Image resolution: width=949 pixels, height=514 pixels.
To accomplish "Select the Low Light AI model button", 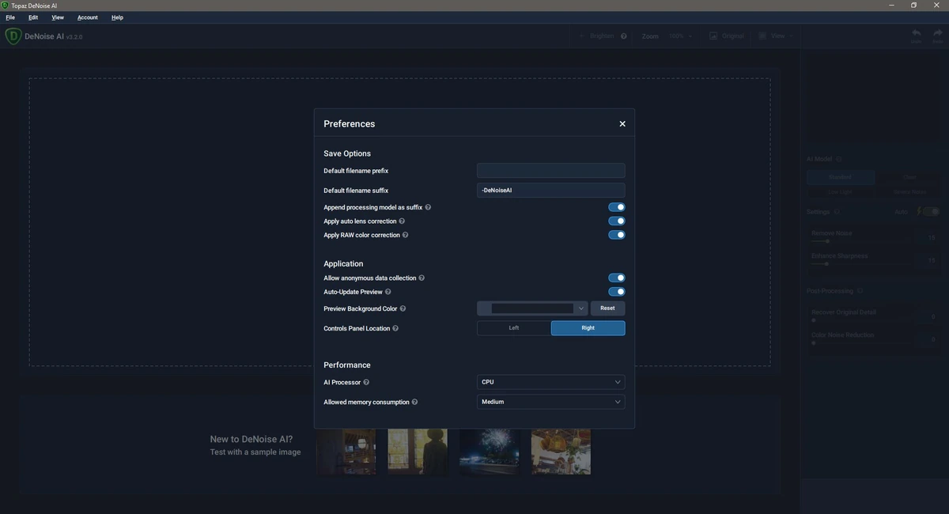I will (x=840, y=192).
